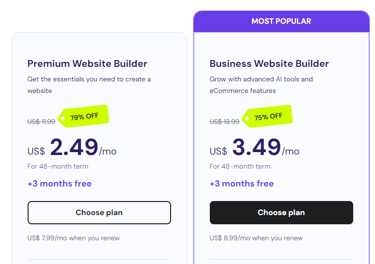Click the 3.49 per month price
Viewport: 375px width, 264px height.
pyautogui.click(x=256, y=147)
